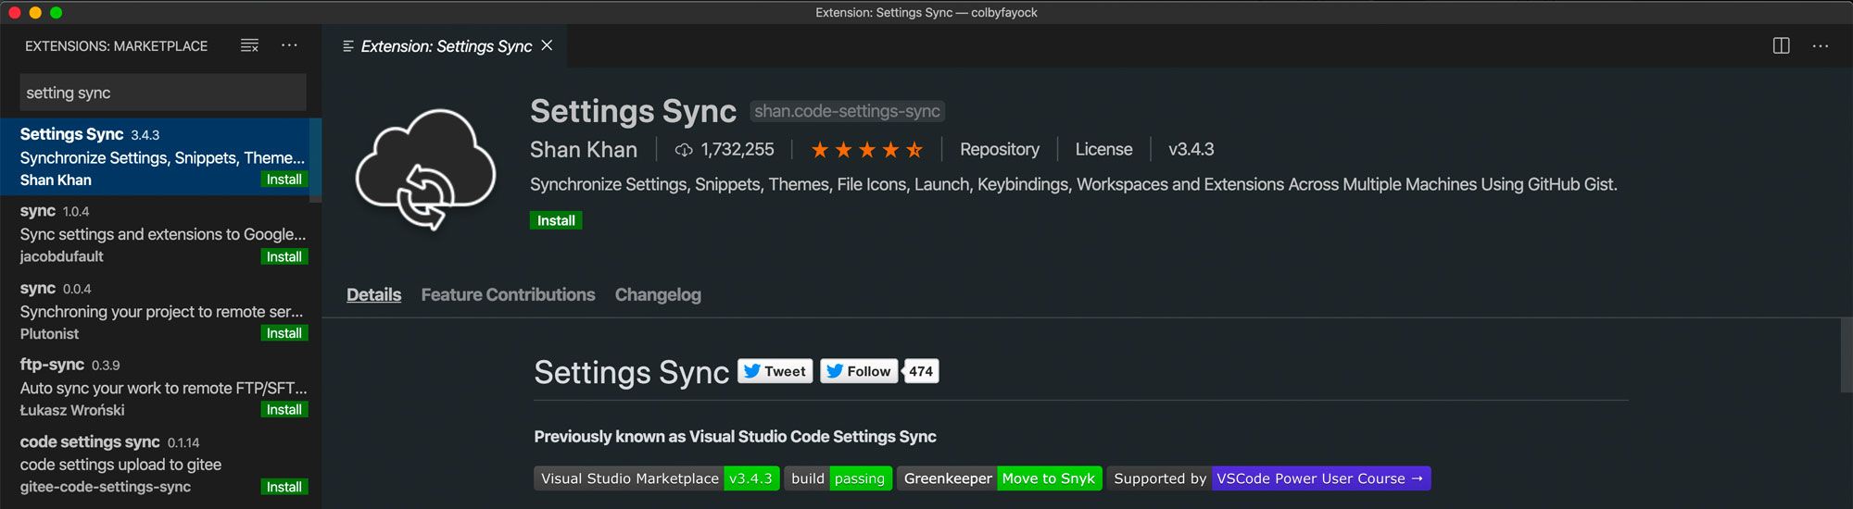Open the Greenkeeper Move to Snyk badge
The height and width of the screenshot is (509, 1853).
pyautogui.click(x=999, y=478)
